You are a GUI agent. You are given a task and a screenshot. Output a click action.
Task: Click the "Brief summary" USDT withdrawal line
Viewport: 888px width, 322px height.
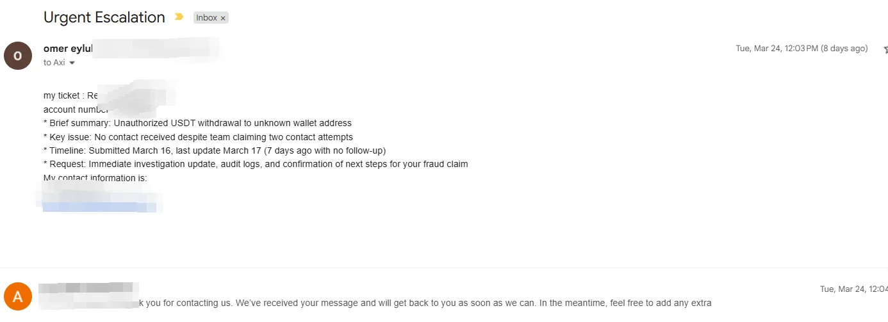(x=197, y=123)
